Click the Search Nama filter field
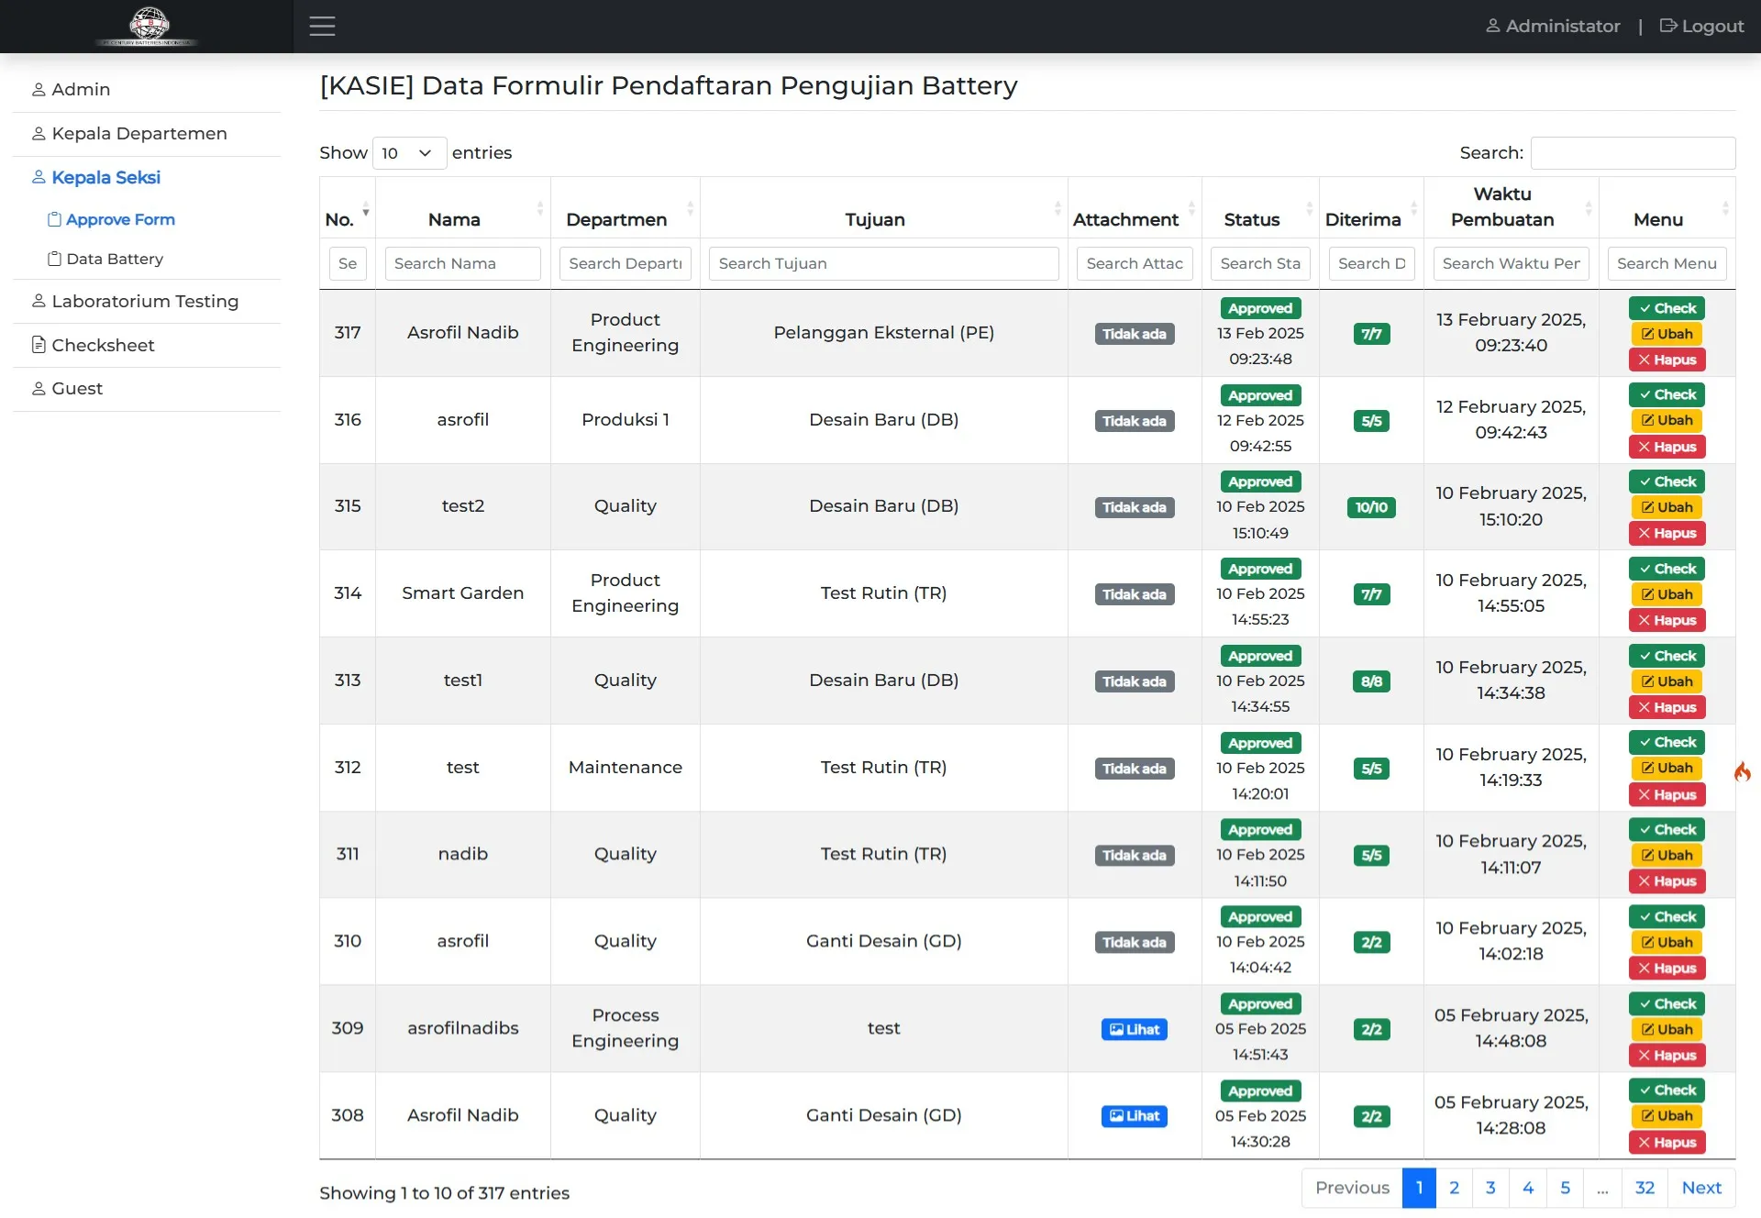Viewport: 1761px width, 1218px height. [x=462, y=264]
